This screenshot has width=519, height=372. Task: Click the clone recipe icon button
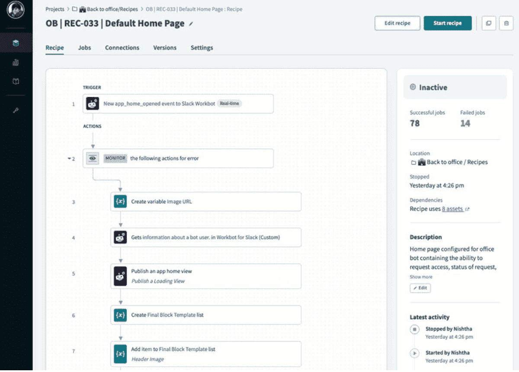[x=489, y=23]
